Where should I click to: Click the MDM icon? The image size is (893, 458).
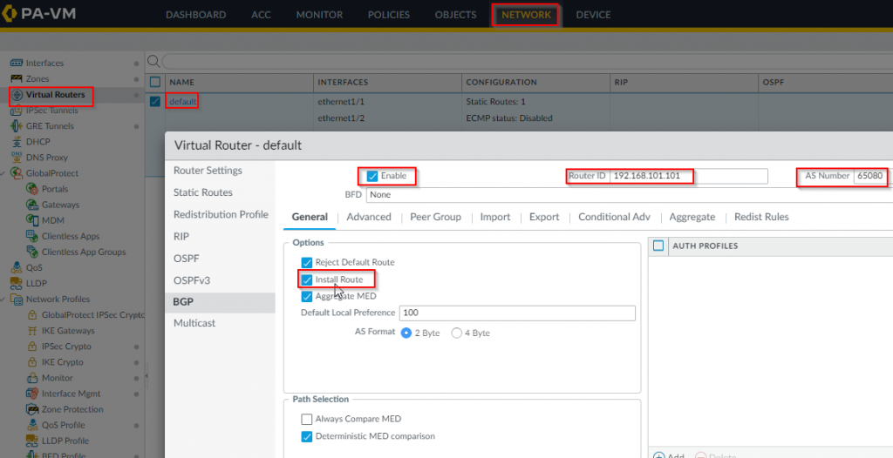click(x=32, y=220)
